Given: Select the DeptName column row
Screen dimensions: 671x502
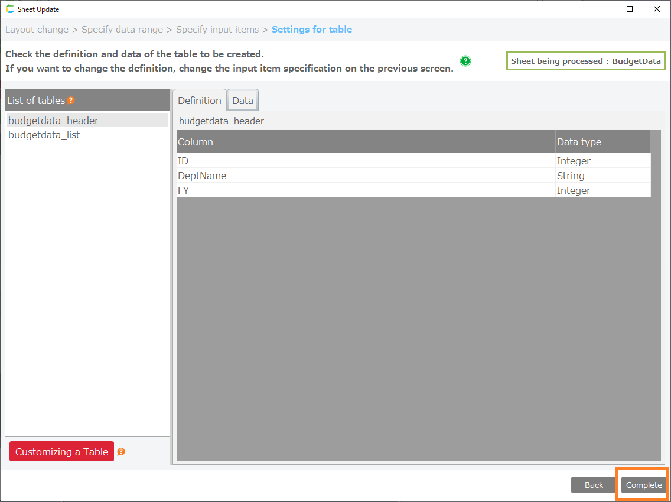Looking at the screenshot, I should (202, 176).
